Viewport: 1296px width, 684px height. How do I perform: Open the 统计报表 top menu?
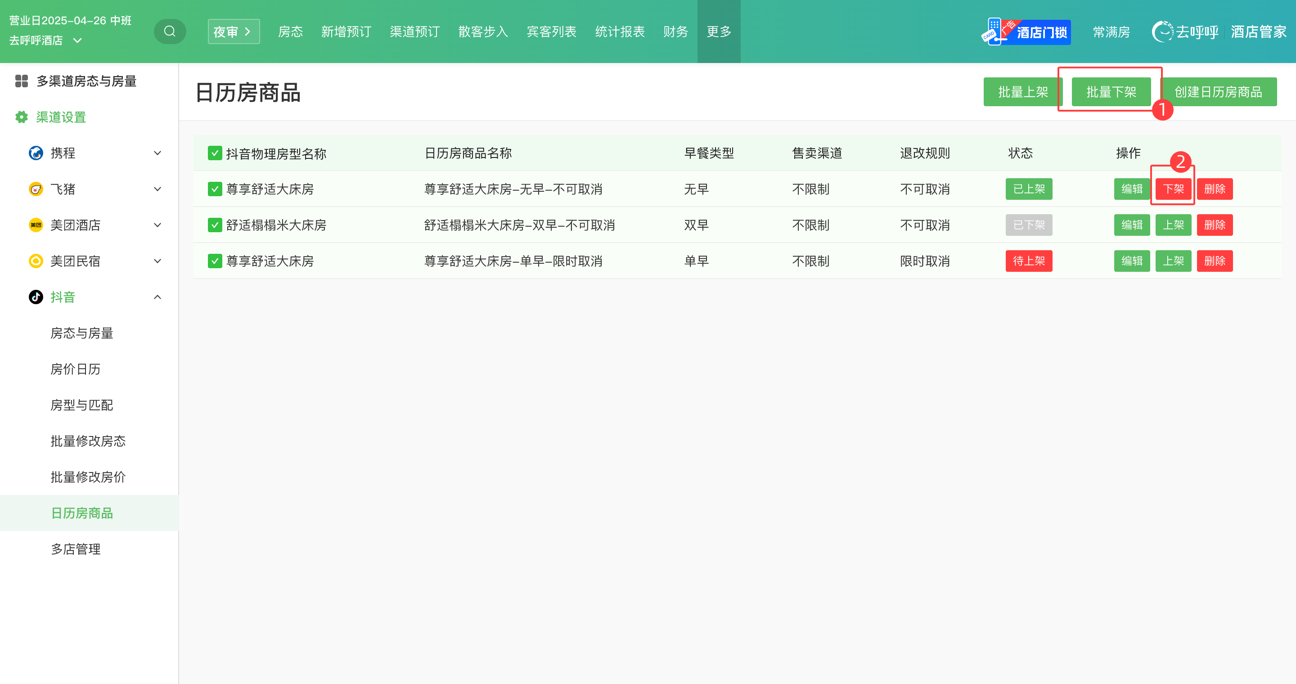point(620,31)
